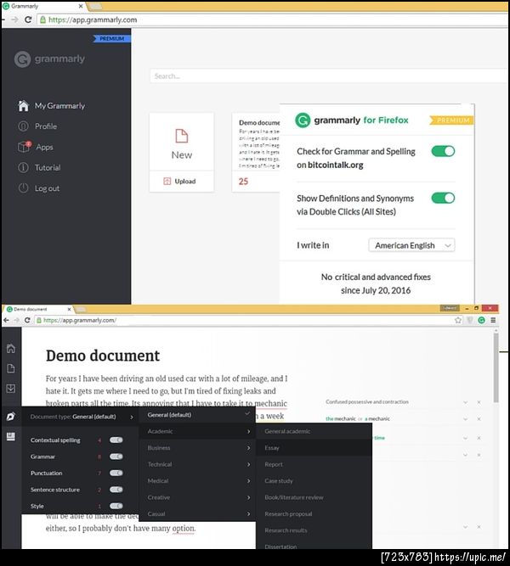
Task: Choose Research proposal option
Action: pyautogui.click(x=314, y=514)
